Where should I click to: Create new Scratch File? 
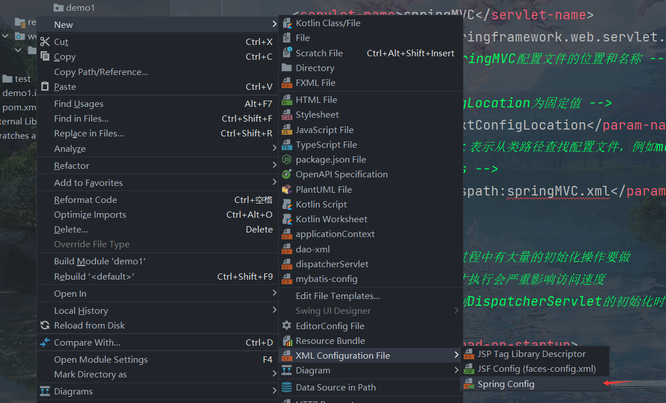pyautogui.click(x=319, y=53)
